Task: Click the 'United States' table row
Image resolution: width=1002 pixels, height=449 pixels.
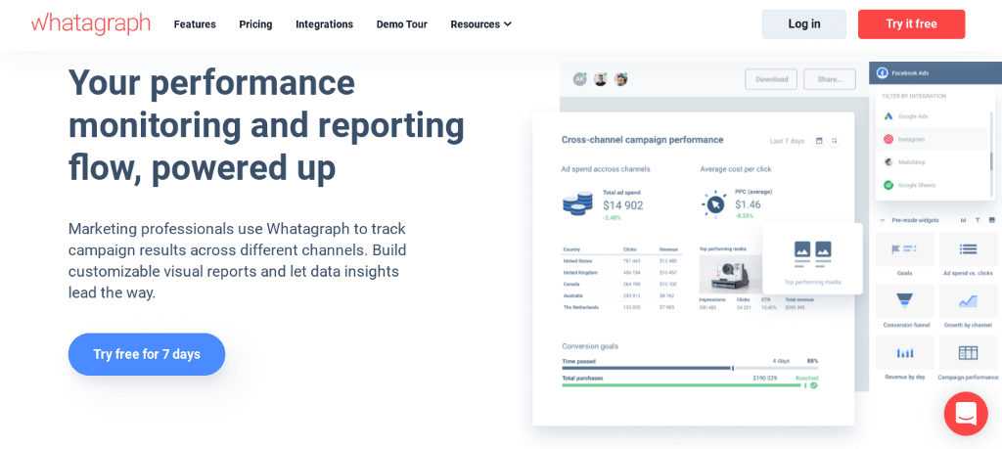Action: [621, 260]
